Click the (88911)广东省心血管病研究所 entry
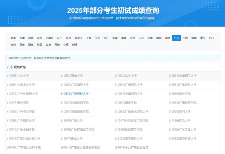This screenshot has height=154, width=225. 80,148
